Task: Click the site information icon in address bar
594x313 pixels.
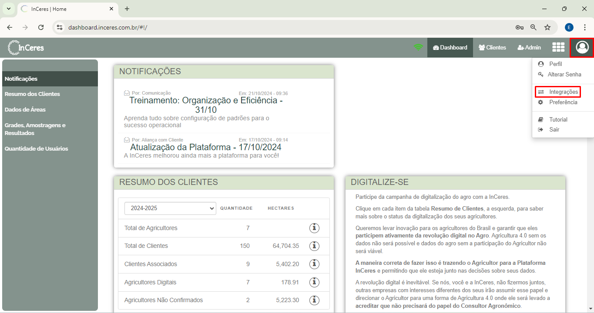Action: 60,27
